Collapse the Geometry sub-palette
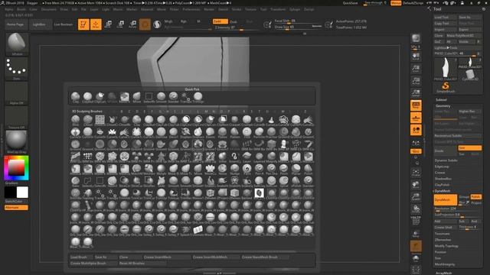 tap(443, 106)
